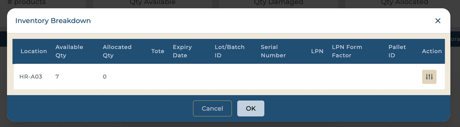Click the empty Expiry Date cell for HR-A03
Screen dimensions: 460x127
tap(188, 77)
